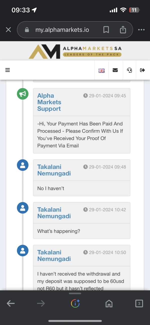Open the share sheet icon
Viewport: 150px width, 325px height.
pos(123,30)
